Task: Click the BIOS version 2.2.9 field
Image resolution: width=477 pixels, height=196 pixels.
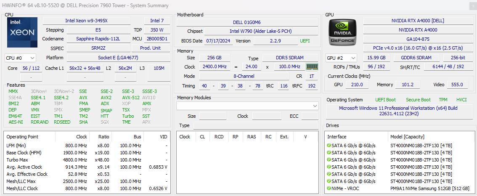Action: click(x=276, y=41)
